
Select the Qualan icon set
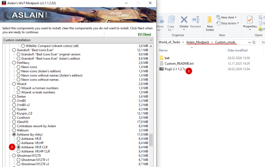click(14, 109)
